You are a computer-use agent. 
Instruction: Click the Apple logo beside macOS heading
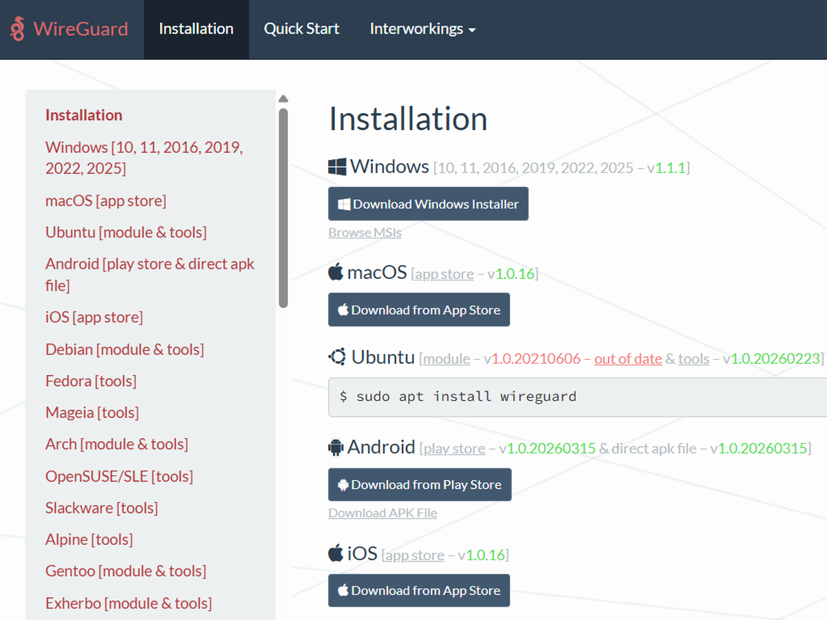tap(336, 272)
